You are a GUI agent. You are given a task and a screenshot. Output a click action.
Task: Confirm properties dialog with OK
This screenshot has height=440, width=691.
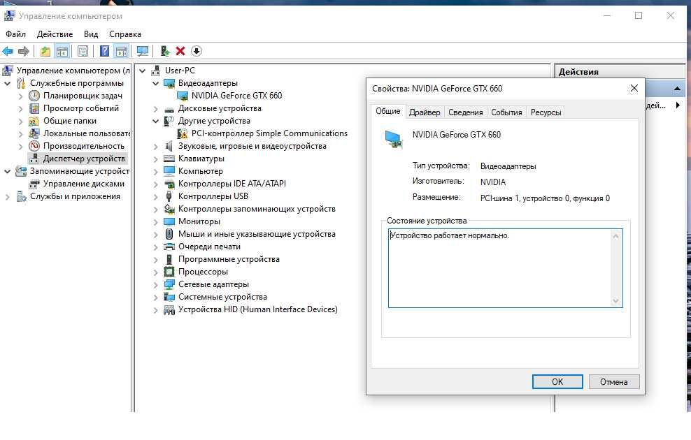(x=557, y=381)
